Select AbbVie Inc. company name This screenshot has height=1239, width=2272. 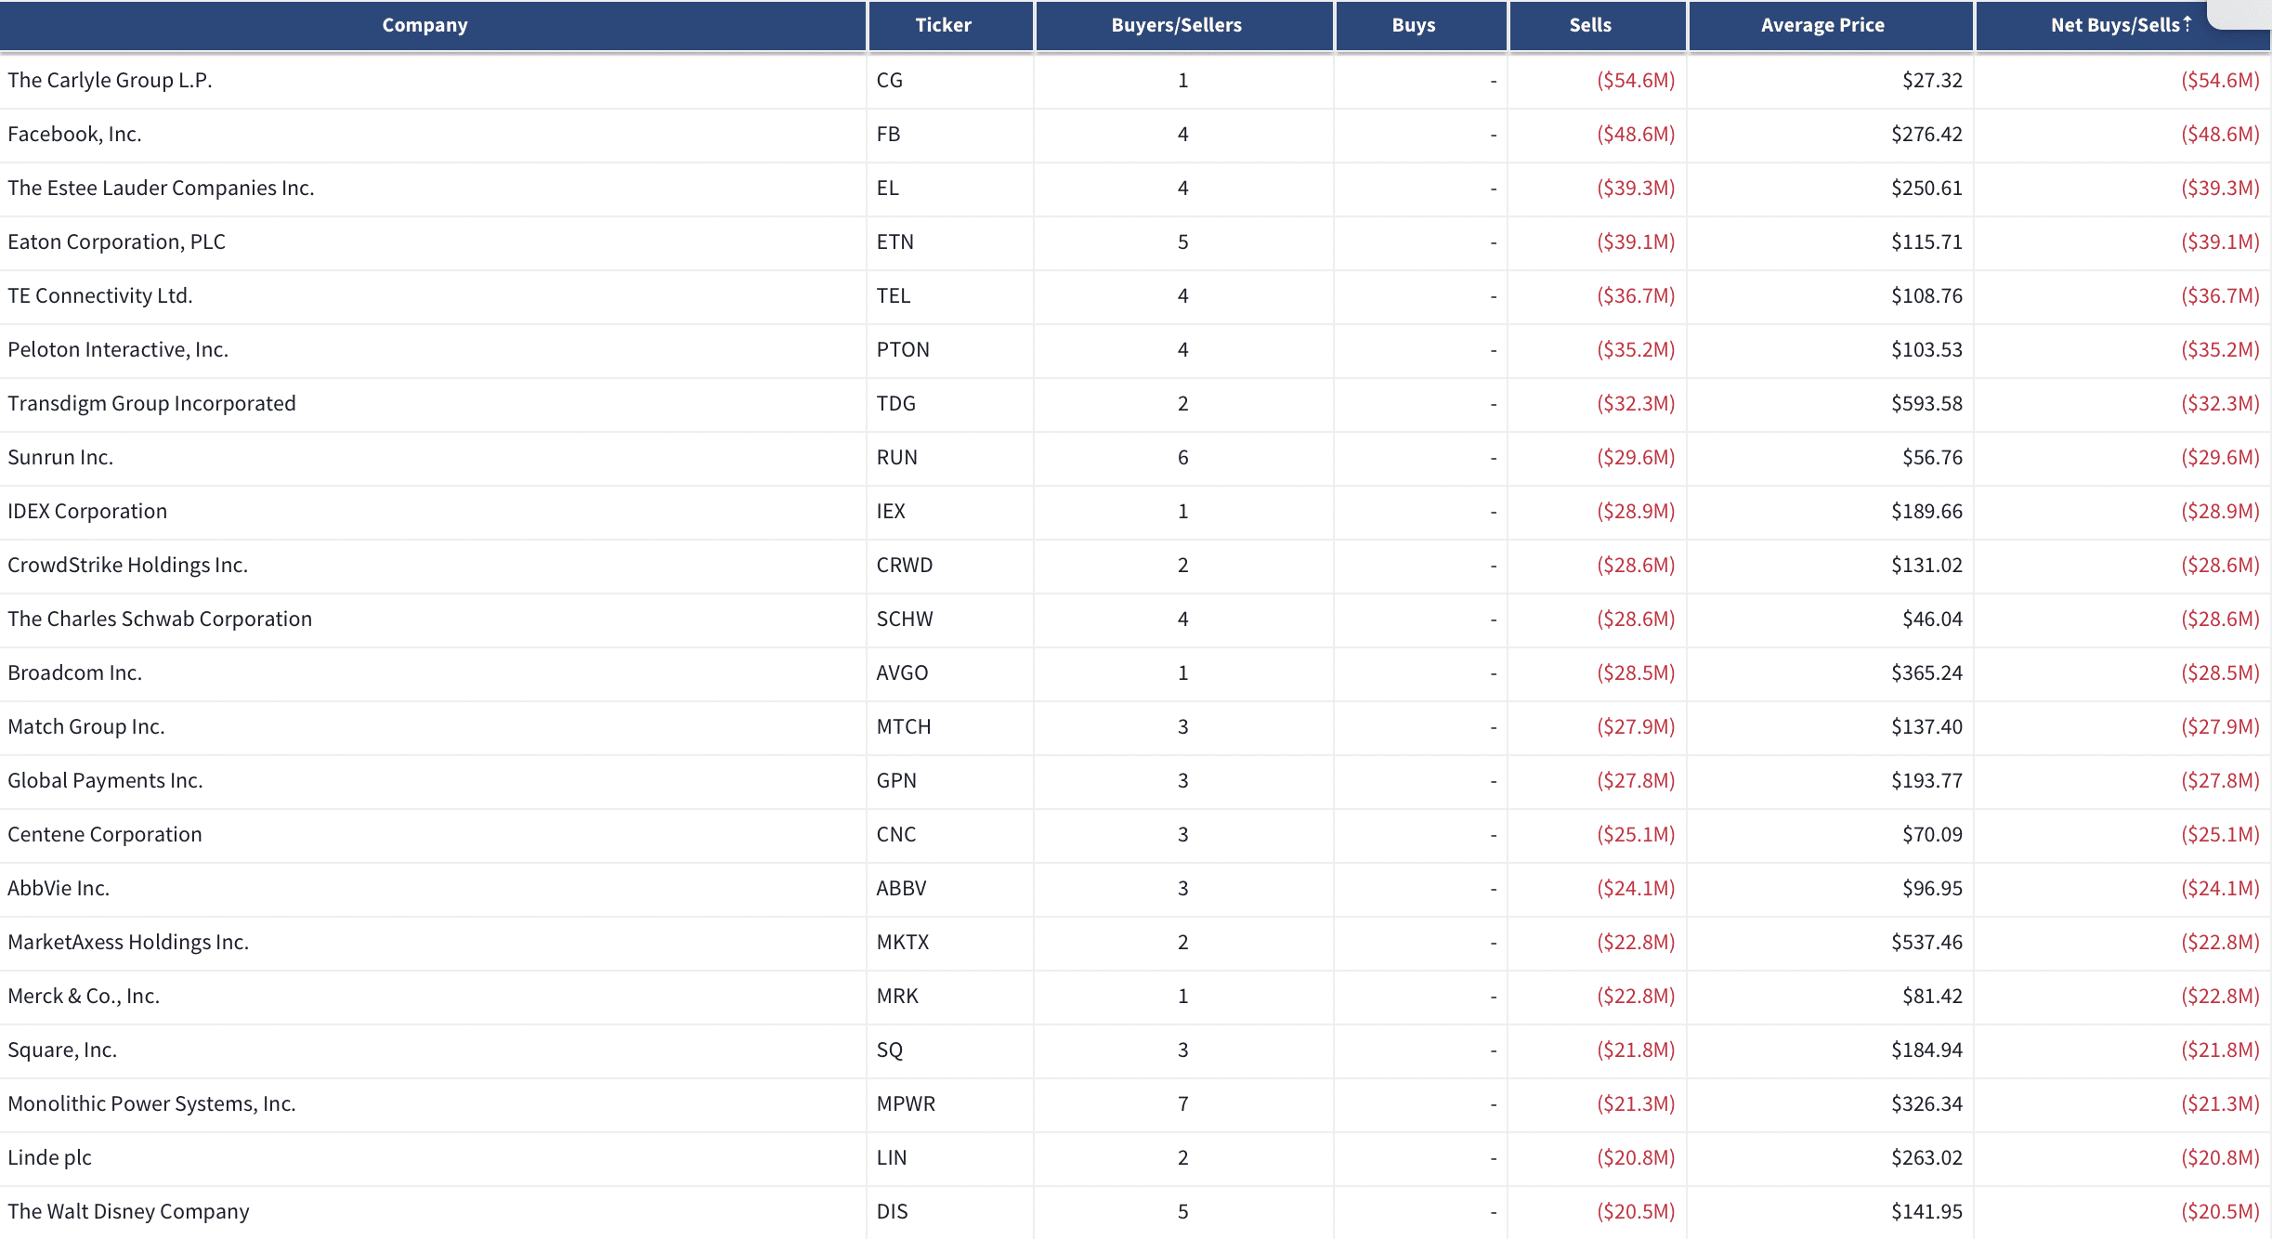click(x=59, y=888)
